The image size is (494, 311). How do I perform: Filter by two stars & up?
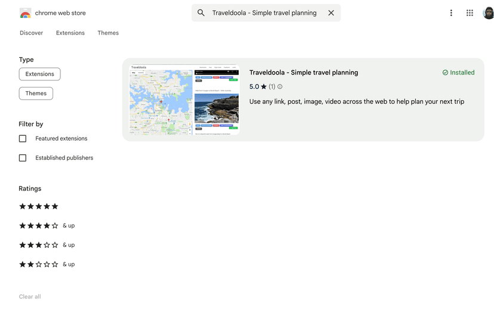click(x=47, y=264)
